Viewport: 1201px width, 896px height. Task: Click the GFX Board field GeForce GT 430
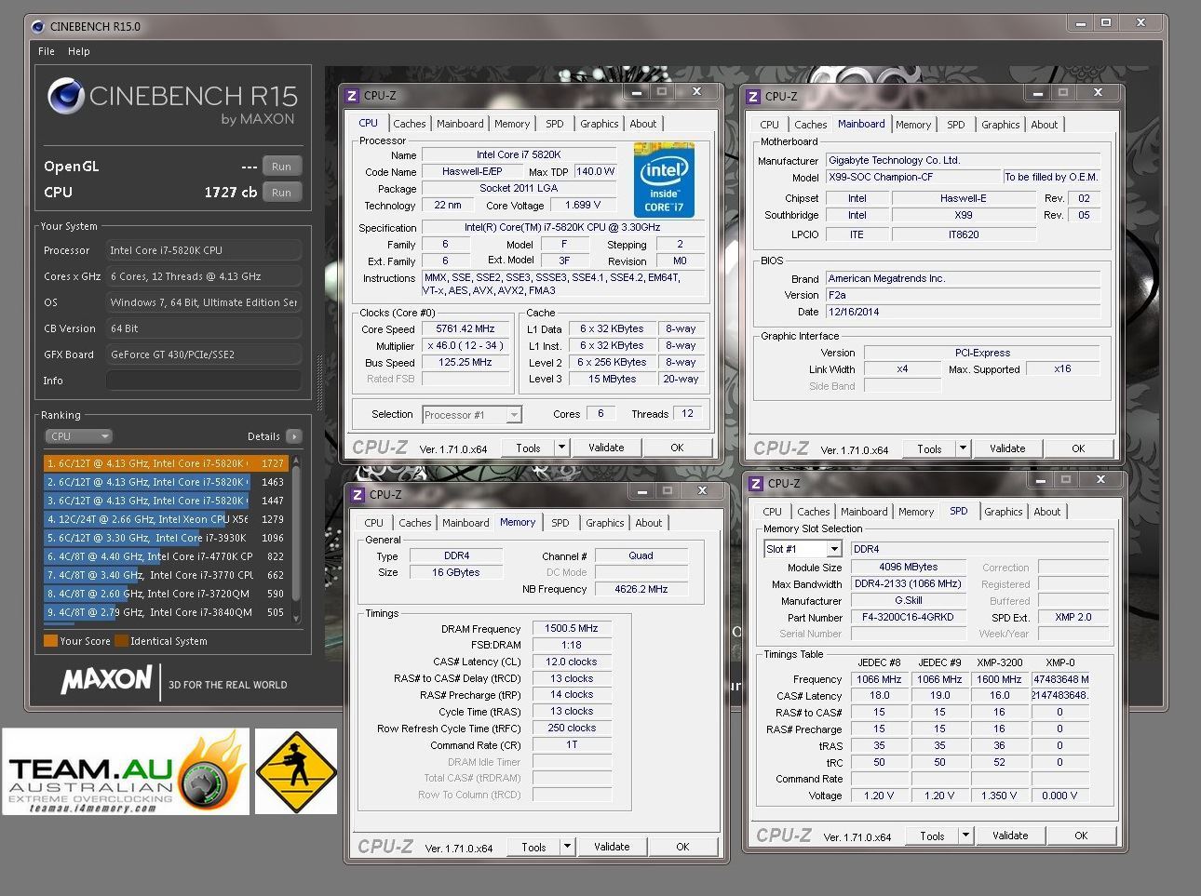click(x=203, y=354)
